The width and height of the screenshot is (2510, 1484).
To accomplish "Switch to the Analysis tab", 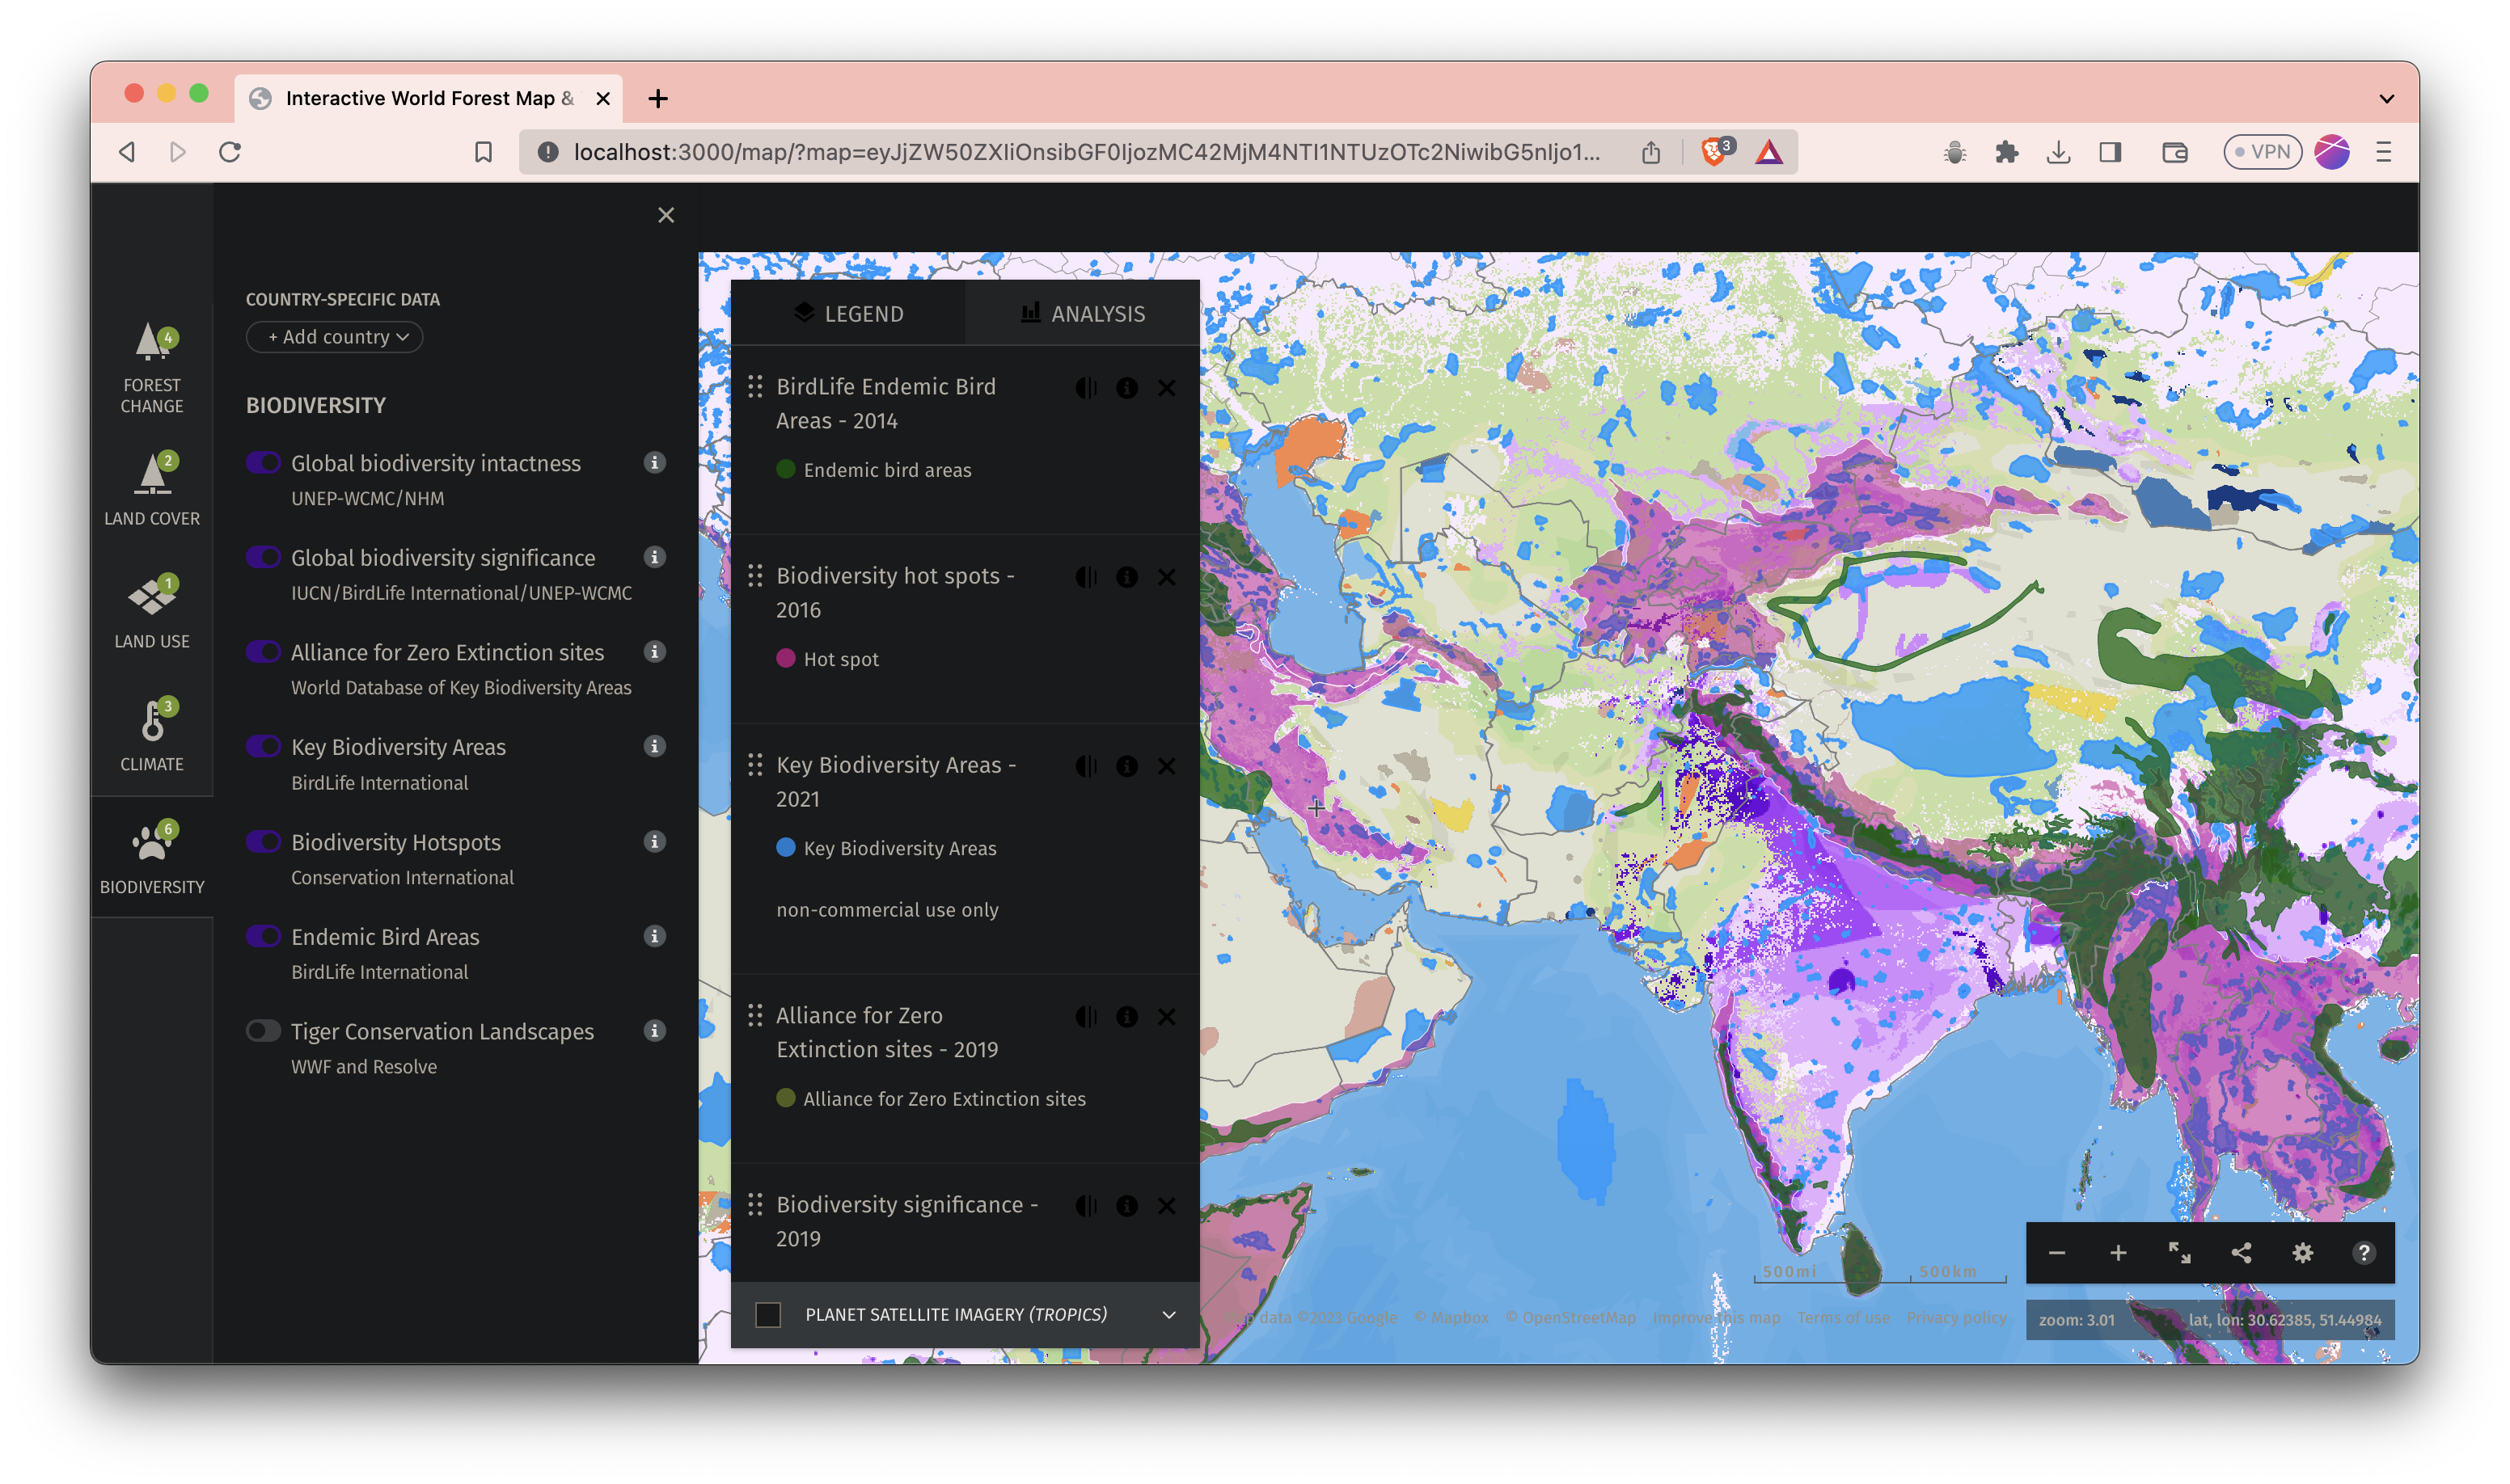I will pyautogui.click(x=1083, y=314).
